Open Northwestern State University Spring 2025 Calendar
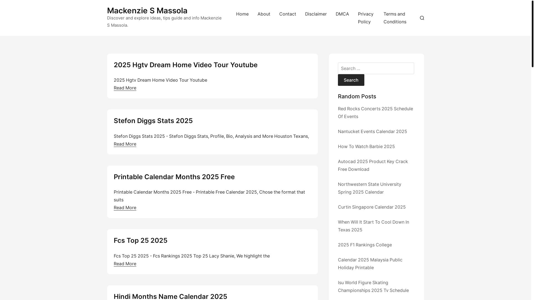This screenshot has width=534, height=300. click(x=369, y=188)
